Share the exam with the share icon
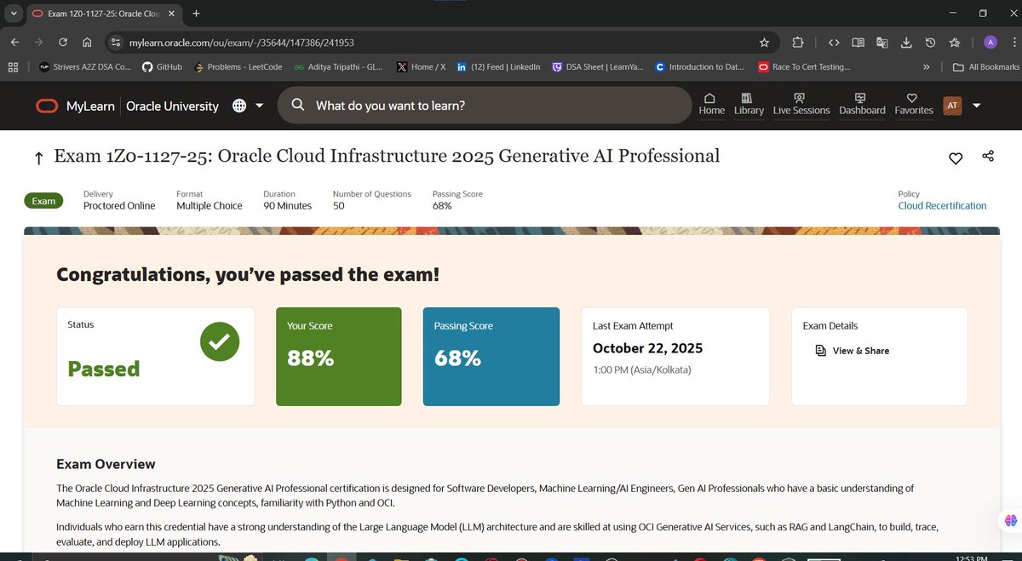Image resolution: width=1022 pixels, height=561 pixels. pyautogui.click(x=988, y=157)
